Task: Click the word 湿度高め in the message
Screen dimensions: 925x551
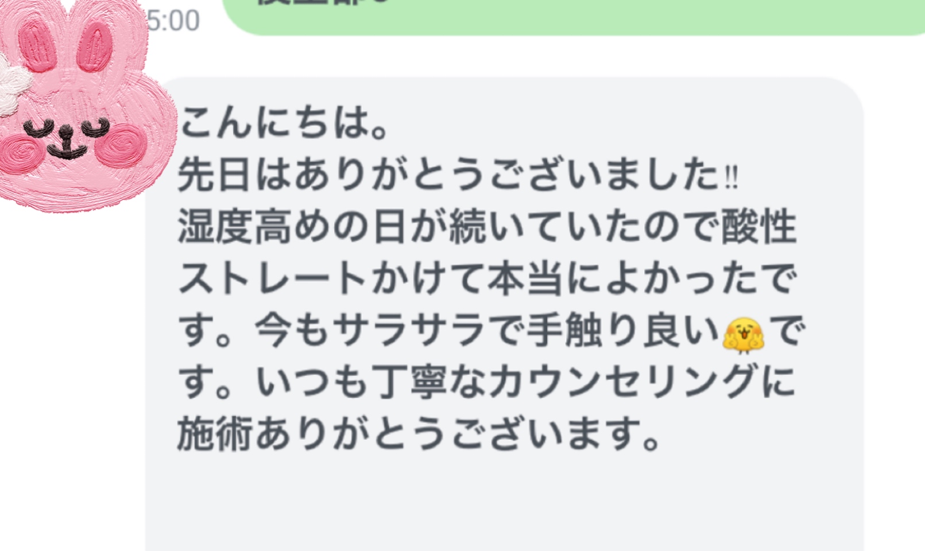Action: click(x=256, y=227)
